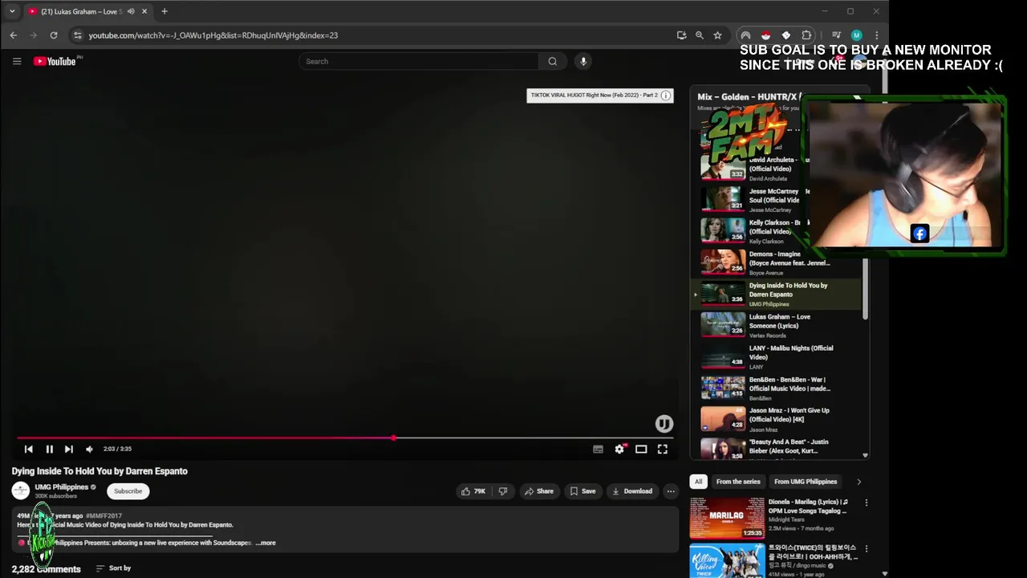Dislike this video
This screenshot has width=1027, height=578.
[503, 491]
